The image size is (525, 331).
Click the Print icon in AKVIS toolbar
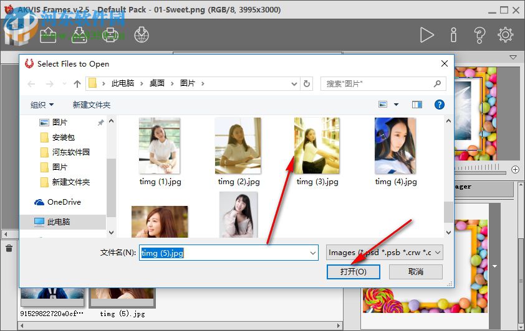tap(110, 35)
